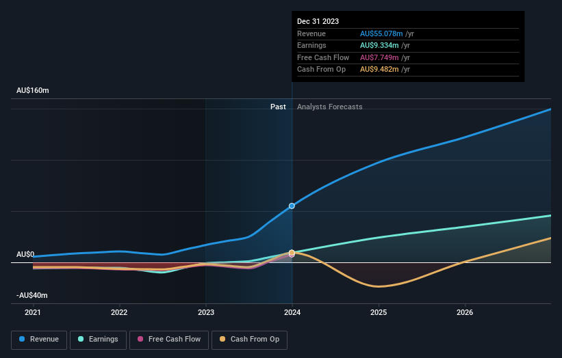Click the 2025 x-axis label
The height and width of the screenshot is (358, 562).
click(379, 313)
